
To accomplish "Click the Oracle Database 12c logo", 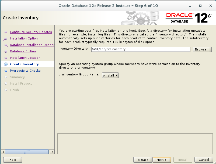I will click(x=189, y=18).
